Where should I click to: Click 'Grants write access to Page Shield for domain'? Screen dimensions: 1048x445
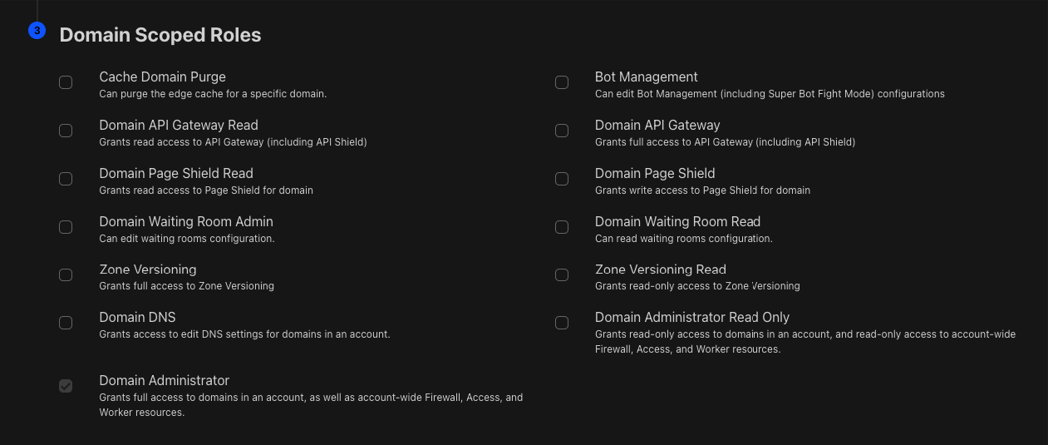point(702,190)
